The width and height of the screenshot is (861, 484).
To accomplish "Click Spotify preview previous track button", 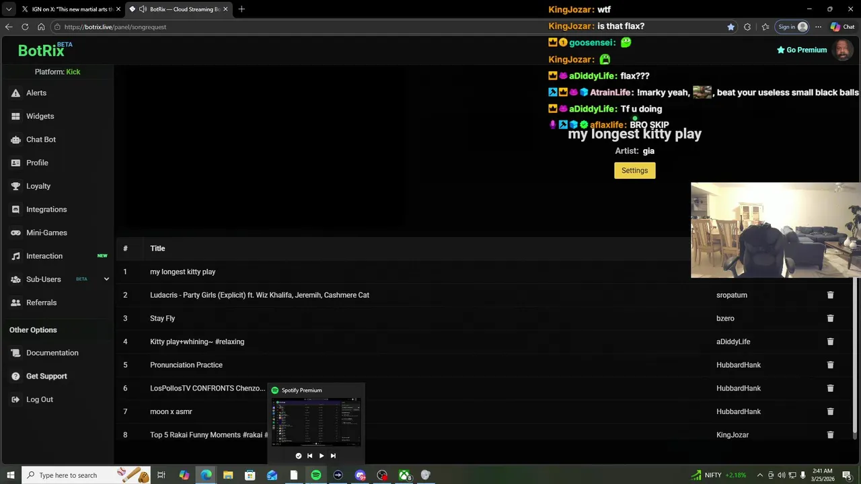I will pyautogui.click(x=309, y=456).
